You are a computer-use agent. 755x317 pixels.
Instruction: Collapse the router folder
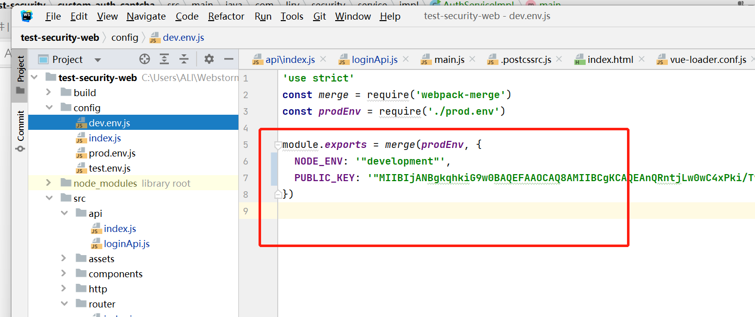coord(64,304)
